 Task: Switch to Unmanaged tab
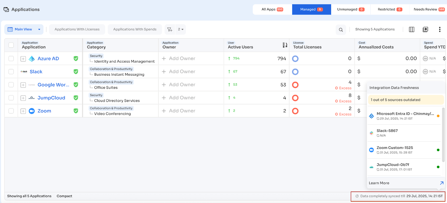click(351, 9)
